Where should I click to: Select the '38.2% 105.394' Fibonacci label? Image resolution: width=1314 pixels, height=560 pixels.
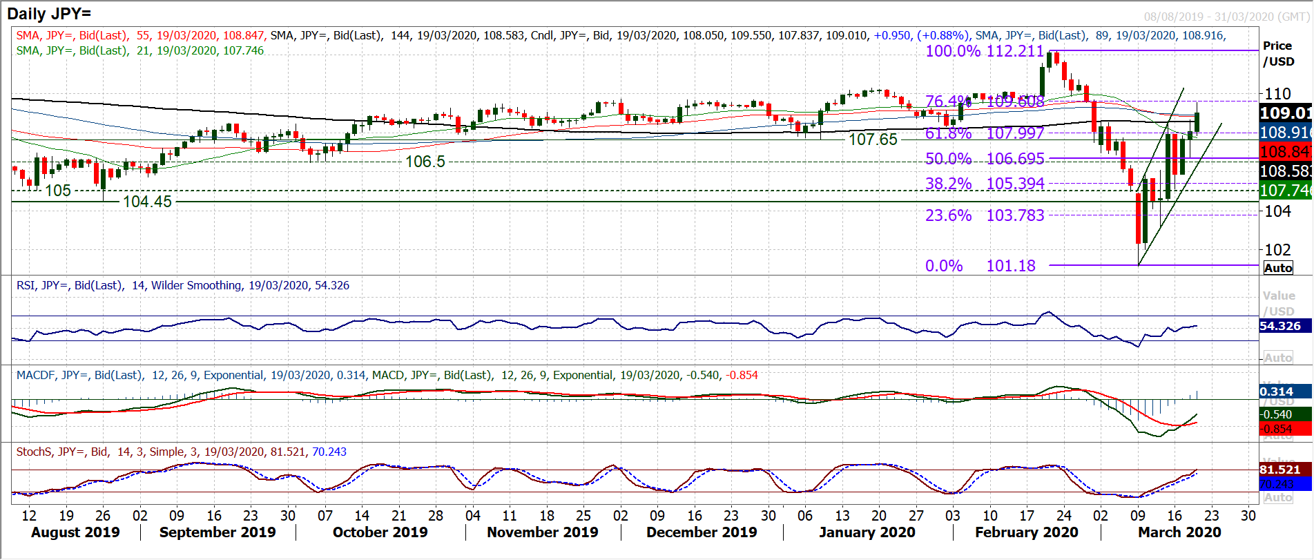pyautogui.click(x=985, y=184)
